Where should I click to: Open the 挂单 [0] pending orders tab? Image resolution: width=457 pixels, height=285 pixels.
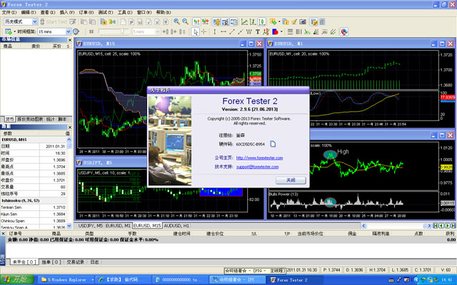click(x=51, y=262)
